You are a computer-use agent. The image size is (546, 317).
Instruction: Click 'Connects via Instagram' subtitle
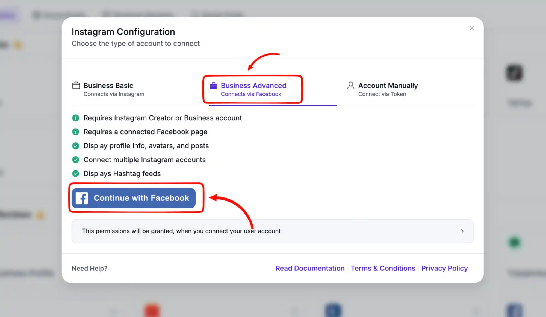(x=114, y=94)
